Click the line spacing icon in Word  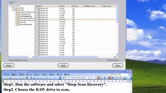(116, 78)
